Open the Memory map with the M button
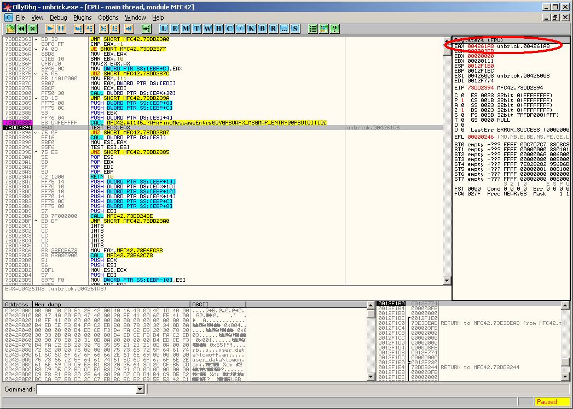The width and height of the screenshot is (573, 409). [186, 28]
